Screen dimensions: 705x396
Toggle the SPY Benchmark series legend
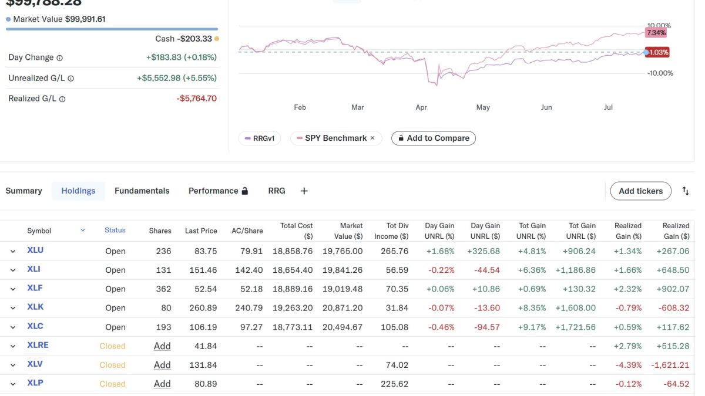(331, 138)
